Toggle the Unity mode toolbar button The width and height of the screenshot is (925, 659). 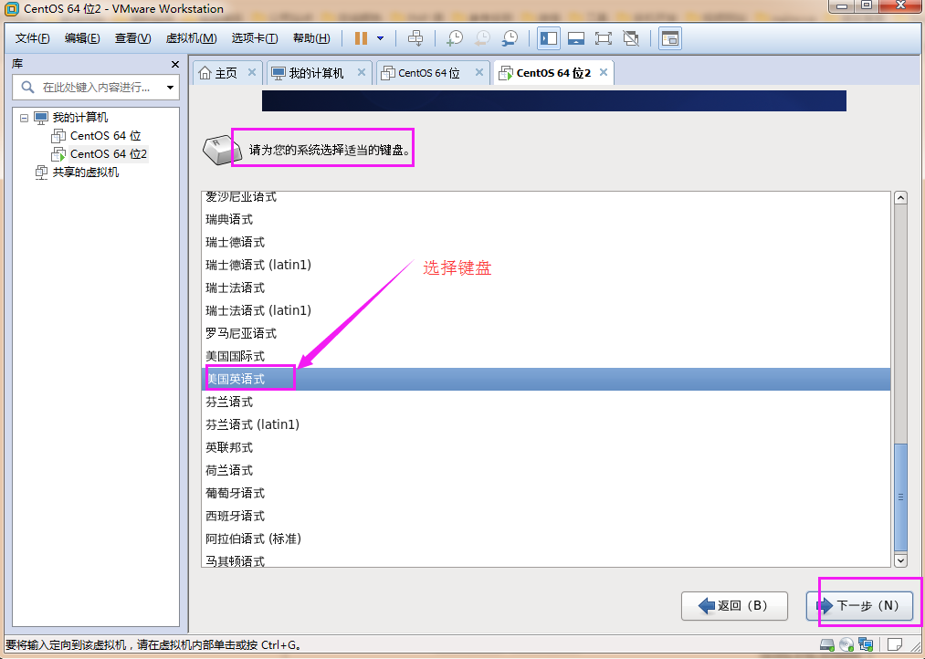click(x=630, y=38)
